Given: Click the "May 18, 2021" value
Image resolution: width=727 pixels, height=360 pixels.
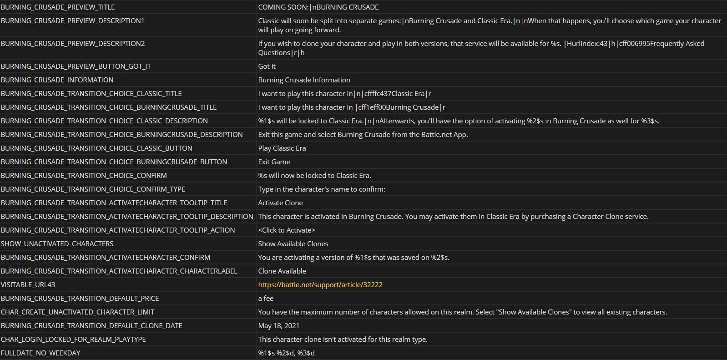Looking at the screenshot, I should [x=278, y=326].
